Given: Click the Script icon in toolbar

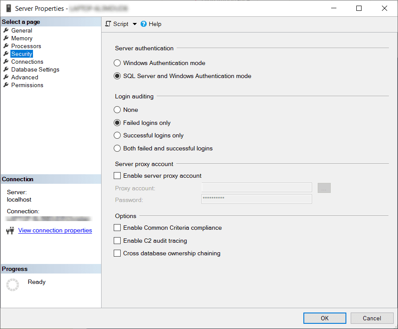Looking at the screenshot, I should point(109,24).
